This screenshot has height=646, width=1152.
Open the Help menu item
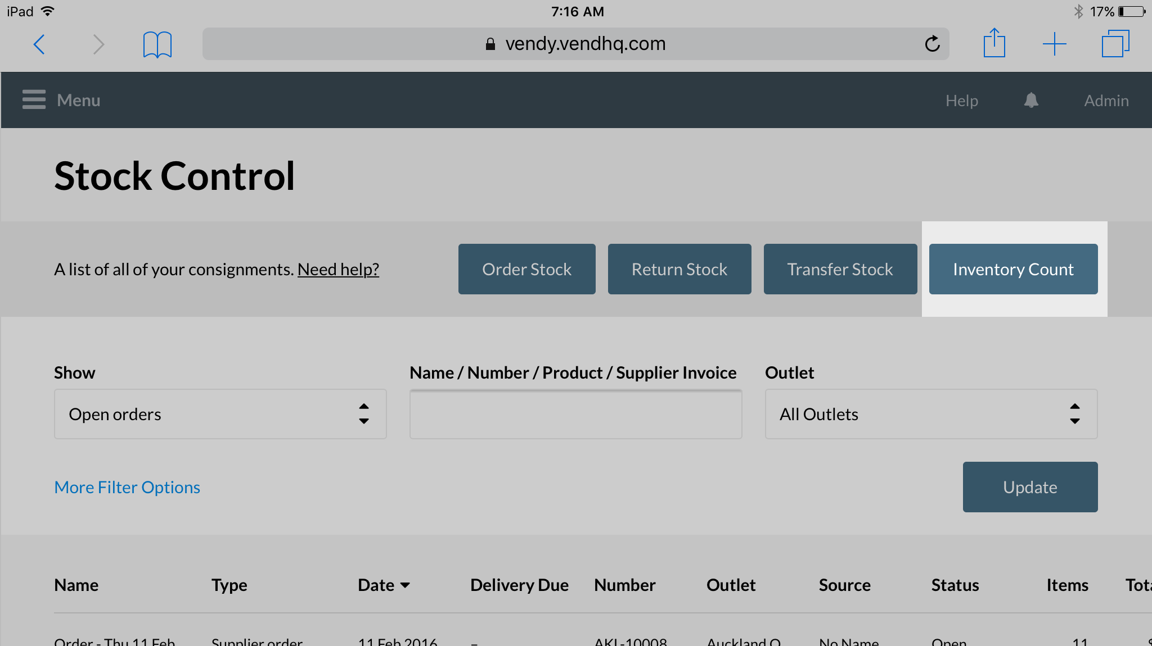pos(961,101)
